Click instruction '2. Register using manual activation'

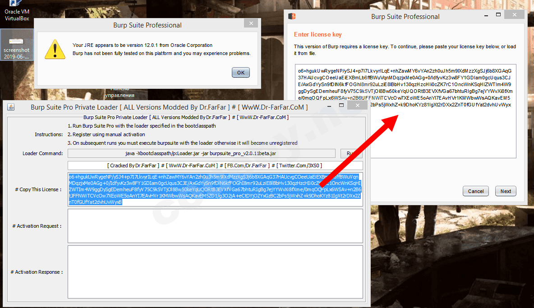pyautogui.click(x=106, y=134)
